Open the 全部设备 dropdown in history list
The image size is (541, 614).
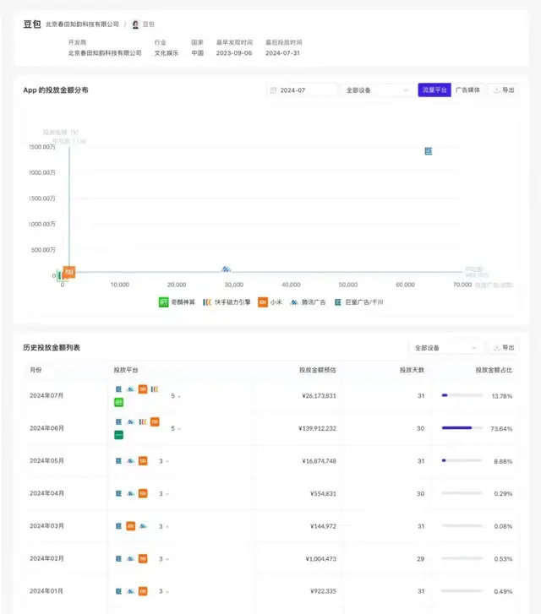(446, 348)
